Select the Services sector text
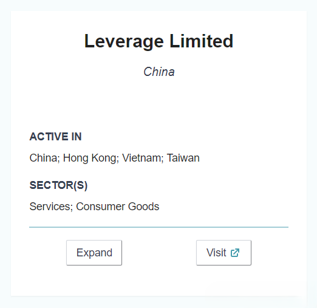This screenshot has height=308, width=317. click(x=51, y=207)
